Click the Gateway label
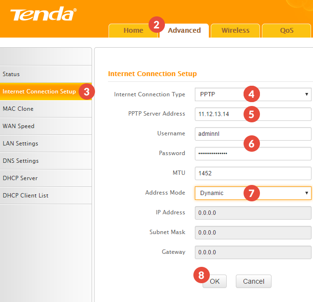Image resolution: width=313 pixels, height=302 pixels. point(174,252)
